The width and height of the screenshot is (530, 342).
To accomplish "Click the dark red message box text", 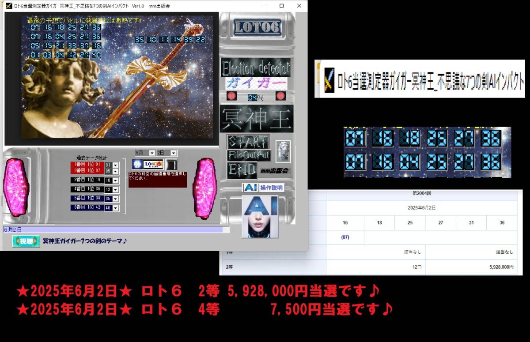I will click(x=158, y=180).
